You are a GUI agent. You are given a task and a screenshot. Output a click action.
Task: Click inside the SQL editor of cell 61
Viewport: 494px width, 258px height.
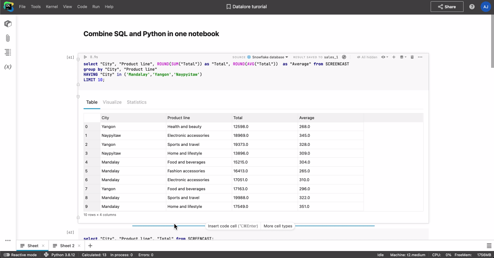tap(253, 72)
